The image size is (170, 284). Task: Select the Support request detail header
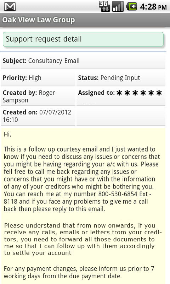tap(83, 39)
